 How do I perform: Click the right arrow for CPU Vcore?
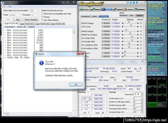tap(138, 27)
